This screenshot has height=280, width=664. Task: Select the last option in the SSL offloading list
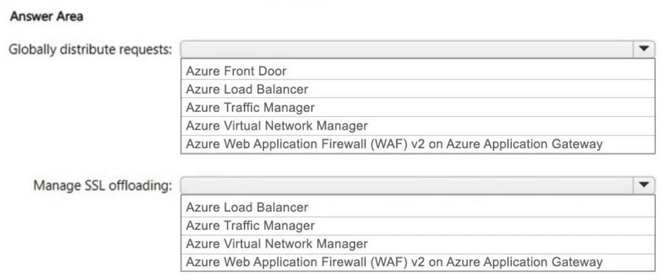point(418,262)
